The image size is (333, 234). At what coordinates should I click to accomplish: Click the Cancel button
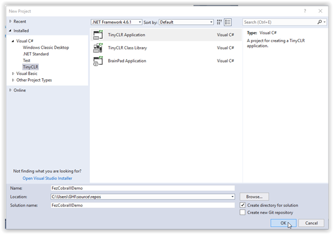coord(311,223)
